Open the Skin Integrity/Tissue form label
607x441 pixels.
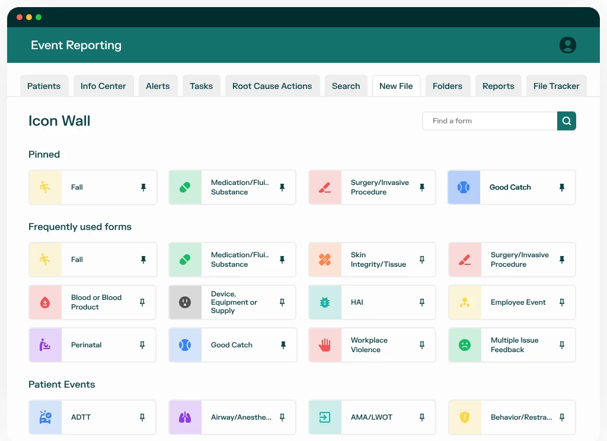point(378,260)
